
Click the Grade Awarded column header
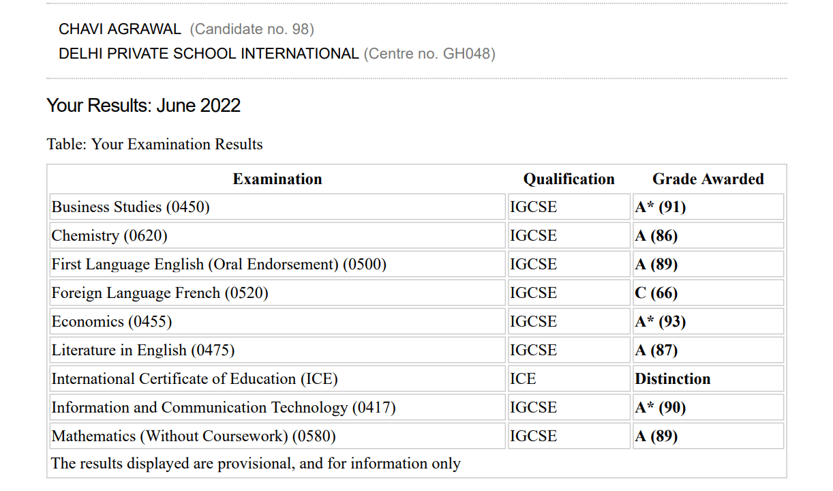tap(708, 179)
